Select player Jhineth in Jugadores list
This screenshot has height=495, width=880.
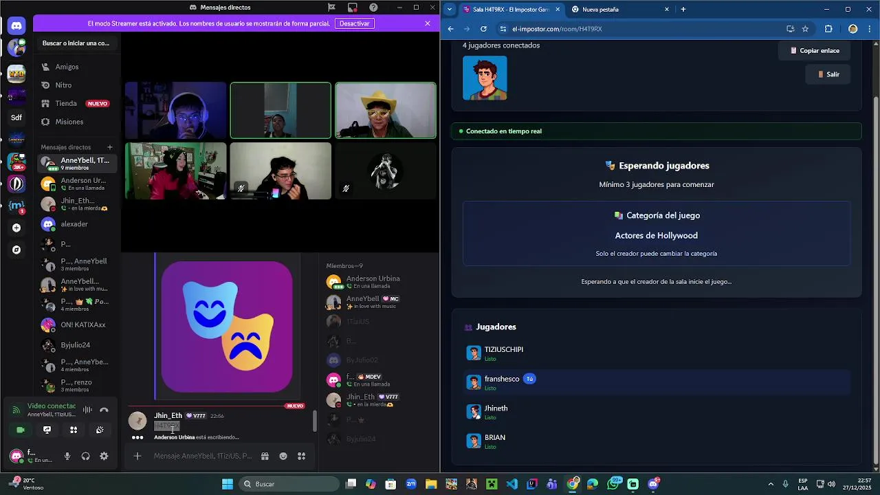click(x=657, y=412)
